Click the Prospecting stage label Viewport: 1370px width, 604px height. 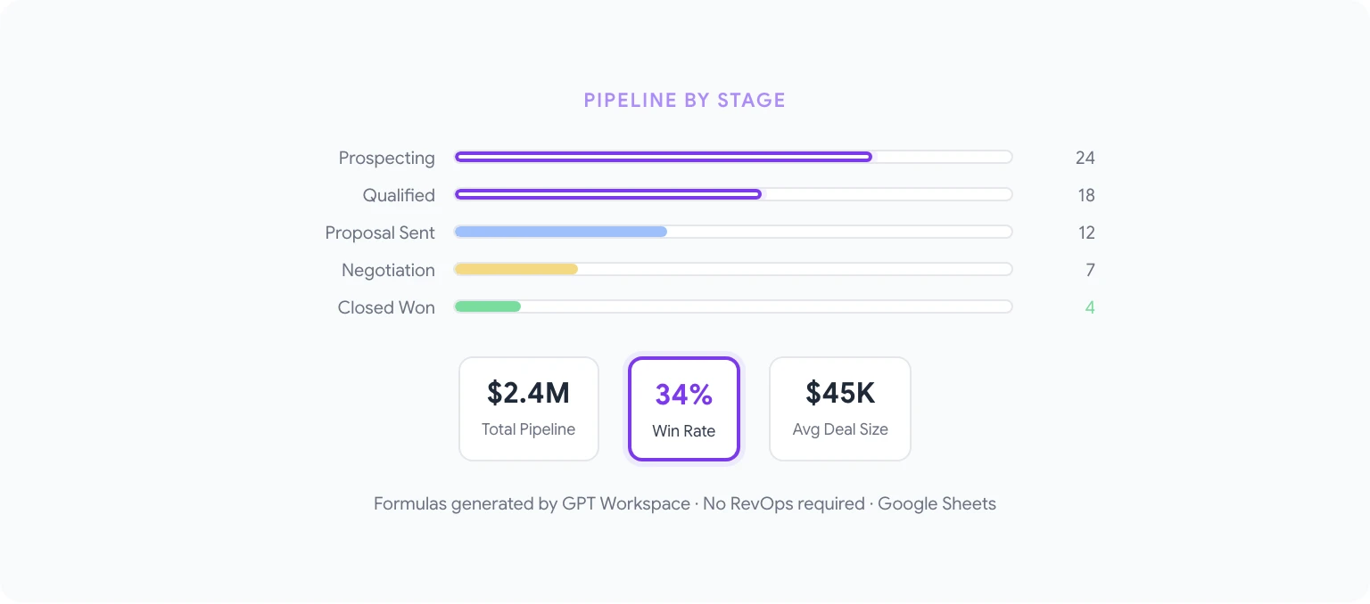[386, 158]
